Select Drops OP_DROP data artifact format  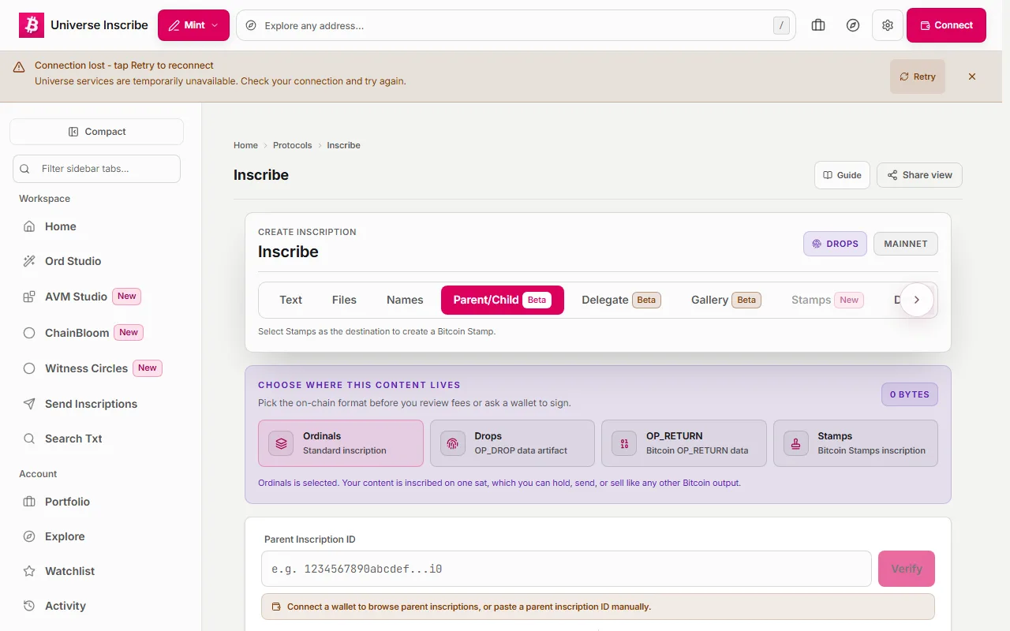[512, 443]
